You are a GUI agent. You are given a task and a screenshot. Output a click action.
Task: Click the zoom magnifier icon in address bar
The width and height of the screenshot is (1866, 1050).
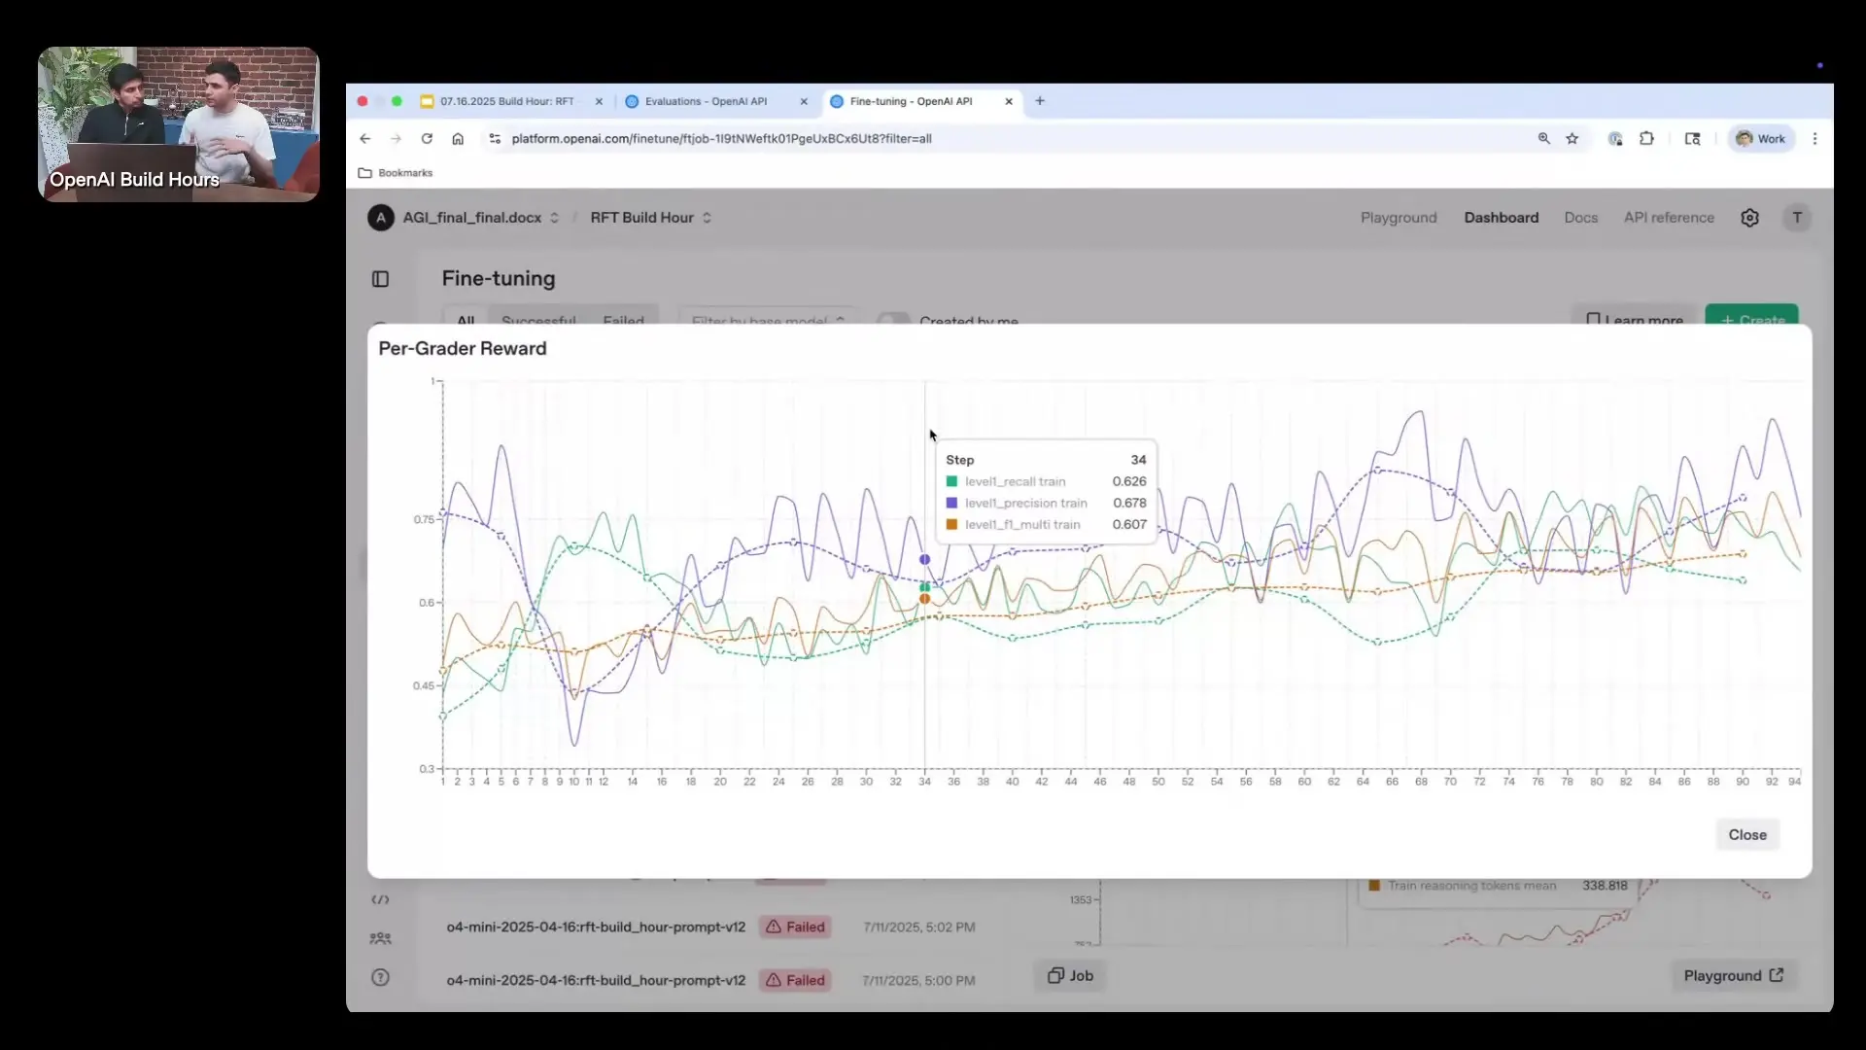[x=1543, y=139]
